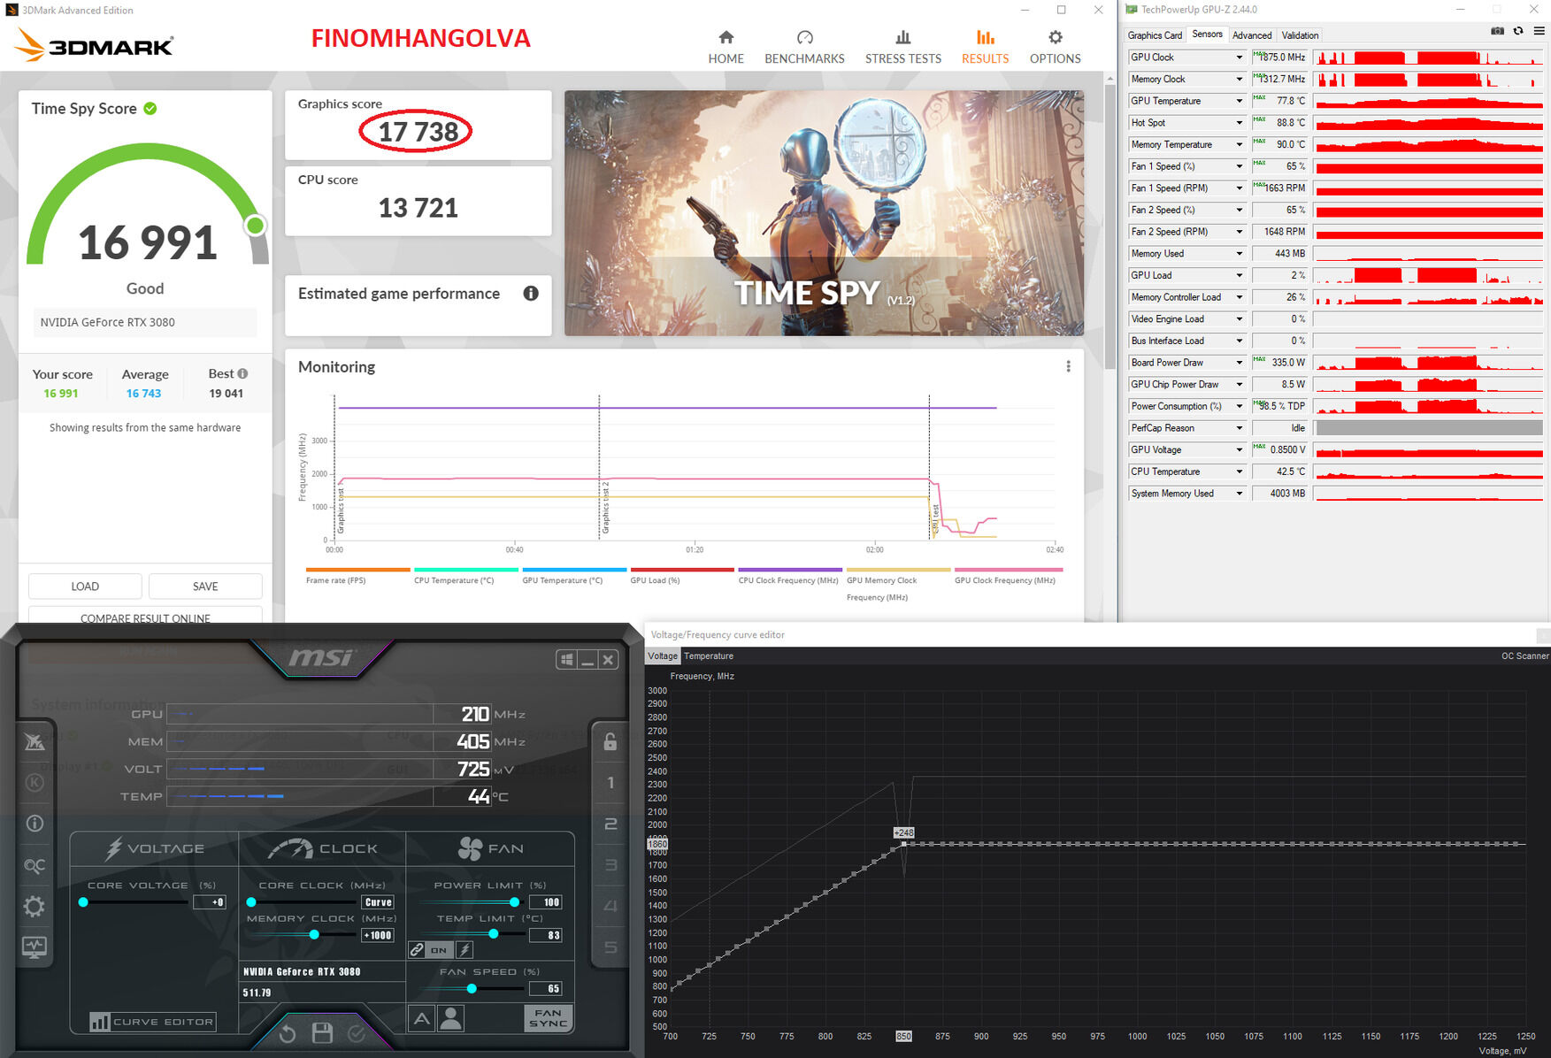The image size is (1551, 1058).
Task: Click Temp Limit slider handle
Action: [x=494, y=934]
